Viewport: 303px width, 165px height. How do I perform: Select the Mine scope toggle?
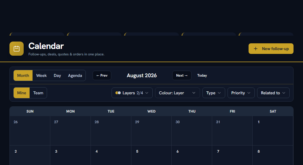(21, 93)
